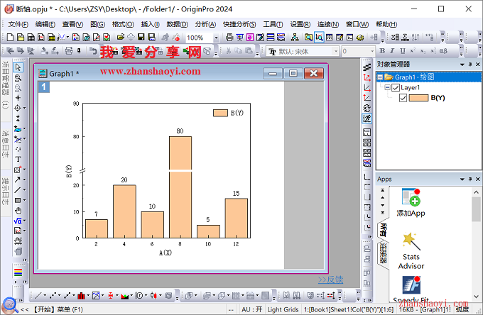The height and width of the screenshot is (315, 483).
Task: Select the Pan hand tool
Action: pyautogui.click(x=18, y=211)
